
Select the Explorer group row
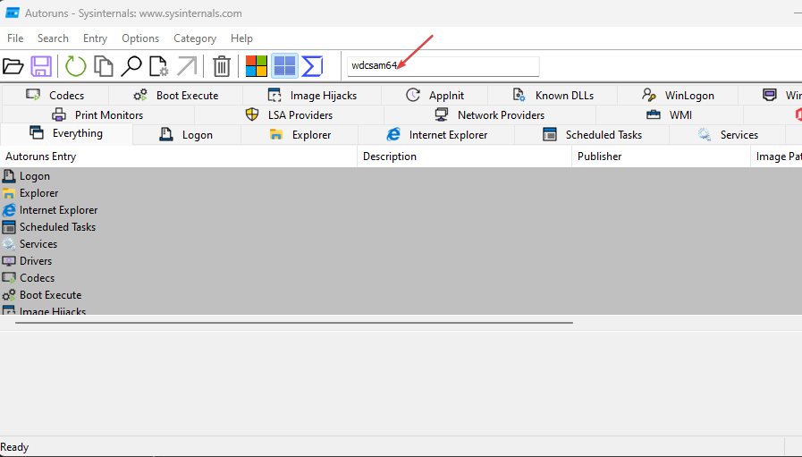click(401, 193)
